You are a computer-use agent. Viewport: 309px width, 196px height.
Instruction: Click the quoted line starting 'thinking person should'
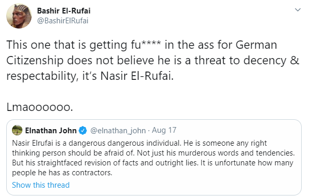pyautogui.click(x=153, y=153)
